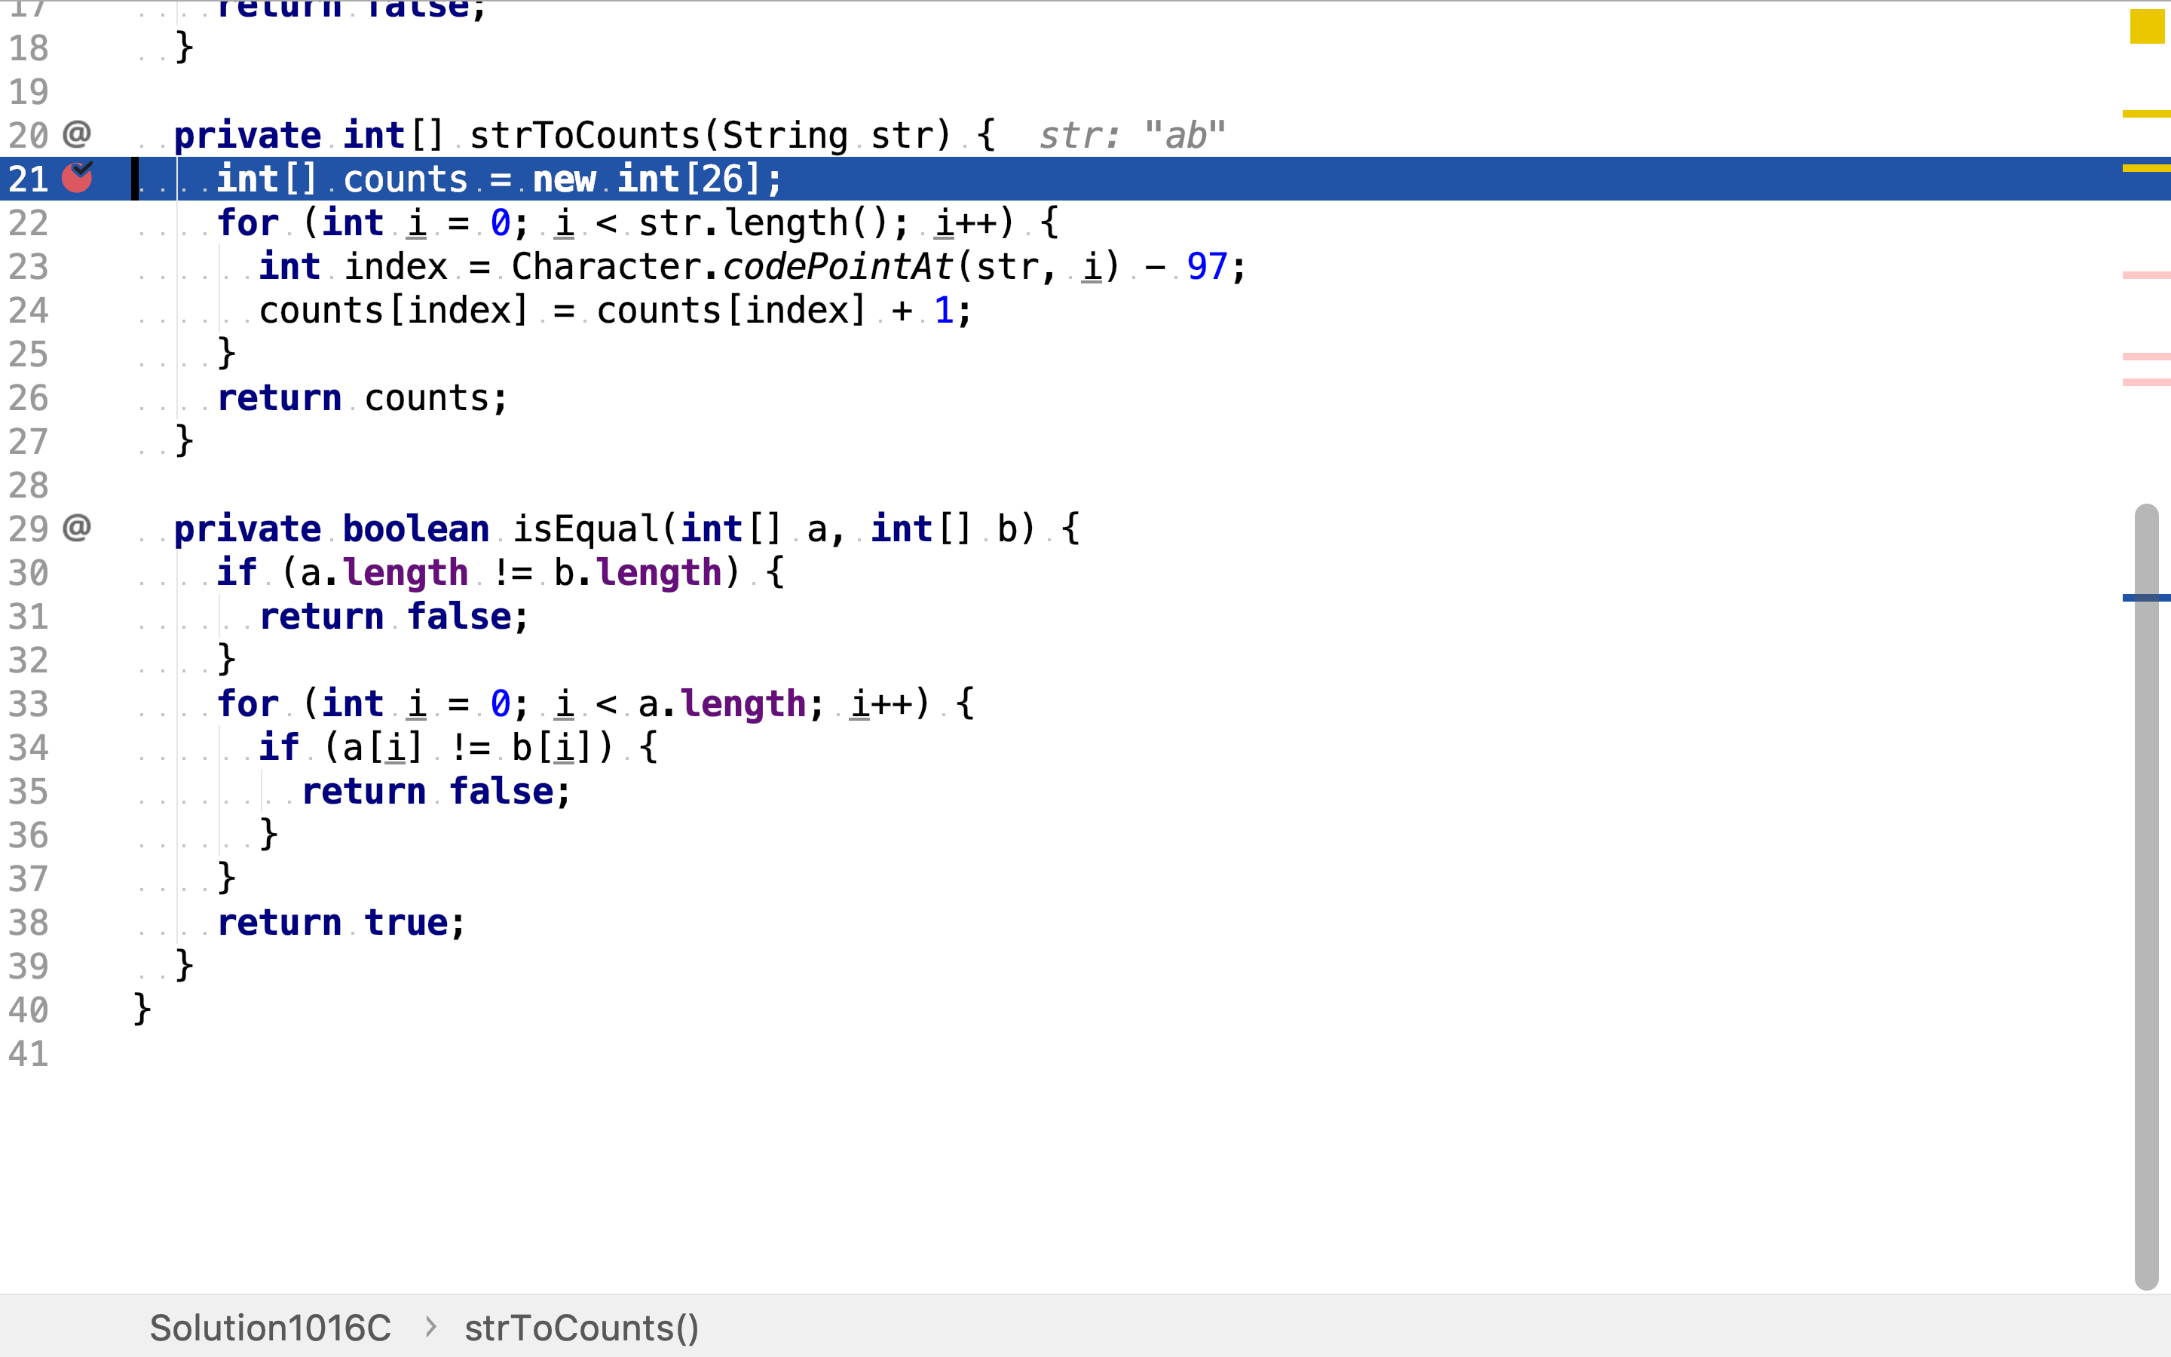
Task: Click the @ gutter icon beside isEqual
Action: coord(77,528)
